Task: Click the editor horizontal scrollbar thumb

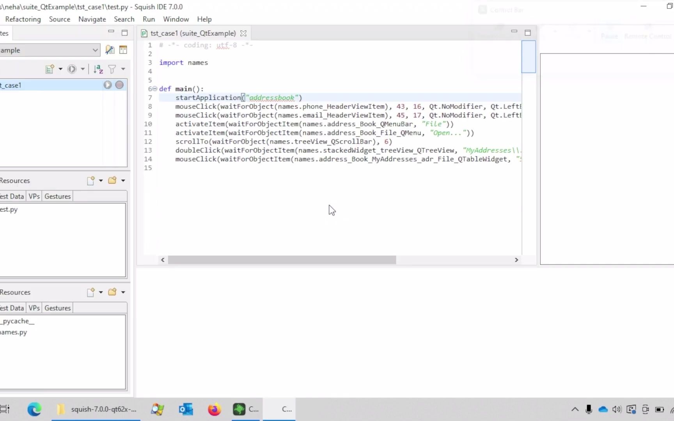Action: pos(282,260)
